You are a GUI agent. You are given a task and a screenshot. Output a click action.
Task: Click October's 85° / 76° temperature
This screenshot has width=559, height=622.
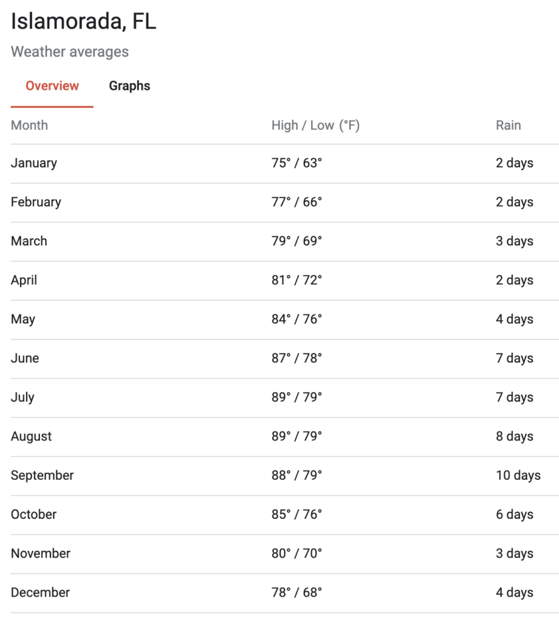pyautogui.click(x=297, y=514)
